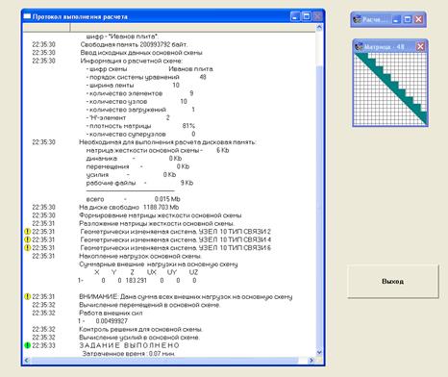Click the text ЗАДАНИЕ ВЫПОЛНЕНО
This screenshot has width=448, height=377.
coord(129,345)
